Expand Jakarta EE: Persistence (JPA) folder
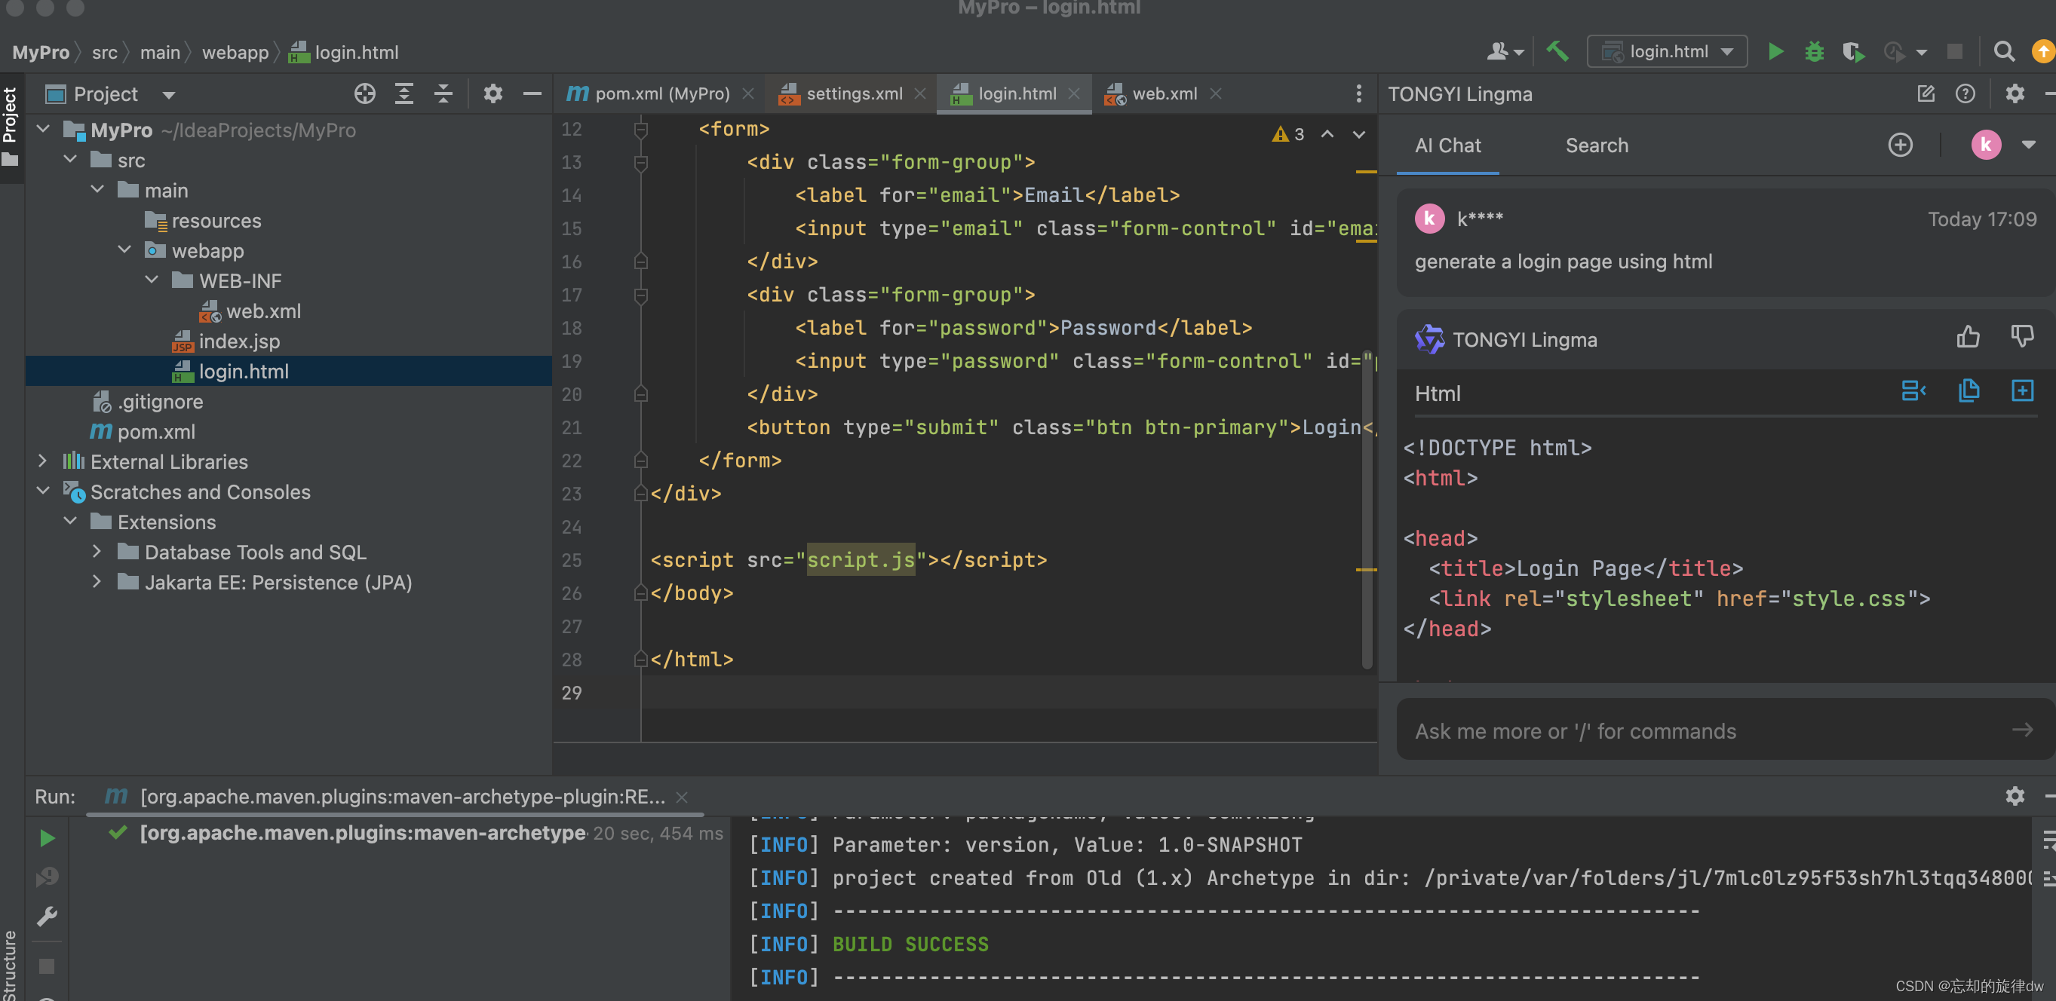 [97, 581]
